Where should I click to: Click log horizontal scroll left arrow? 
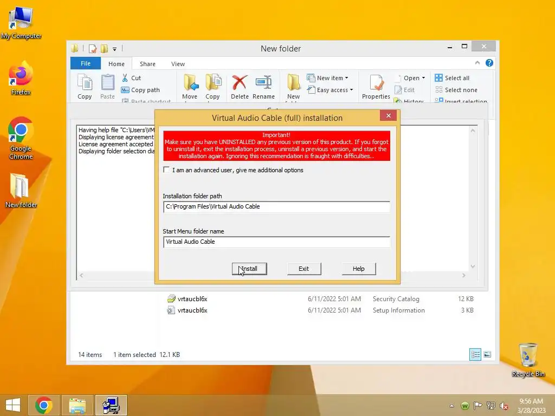81,275
